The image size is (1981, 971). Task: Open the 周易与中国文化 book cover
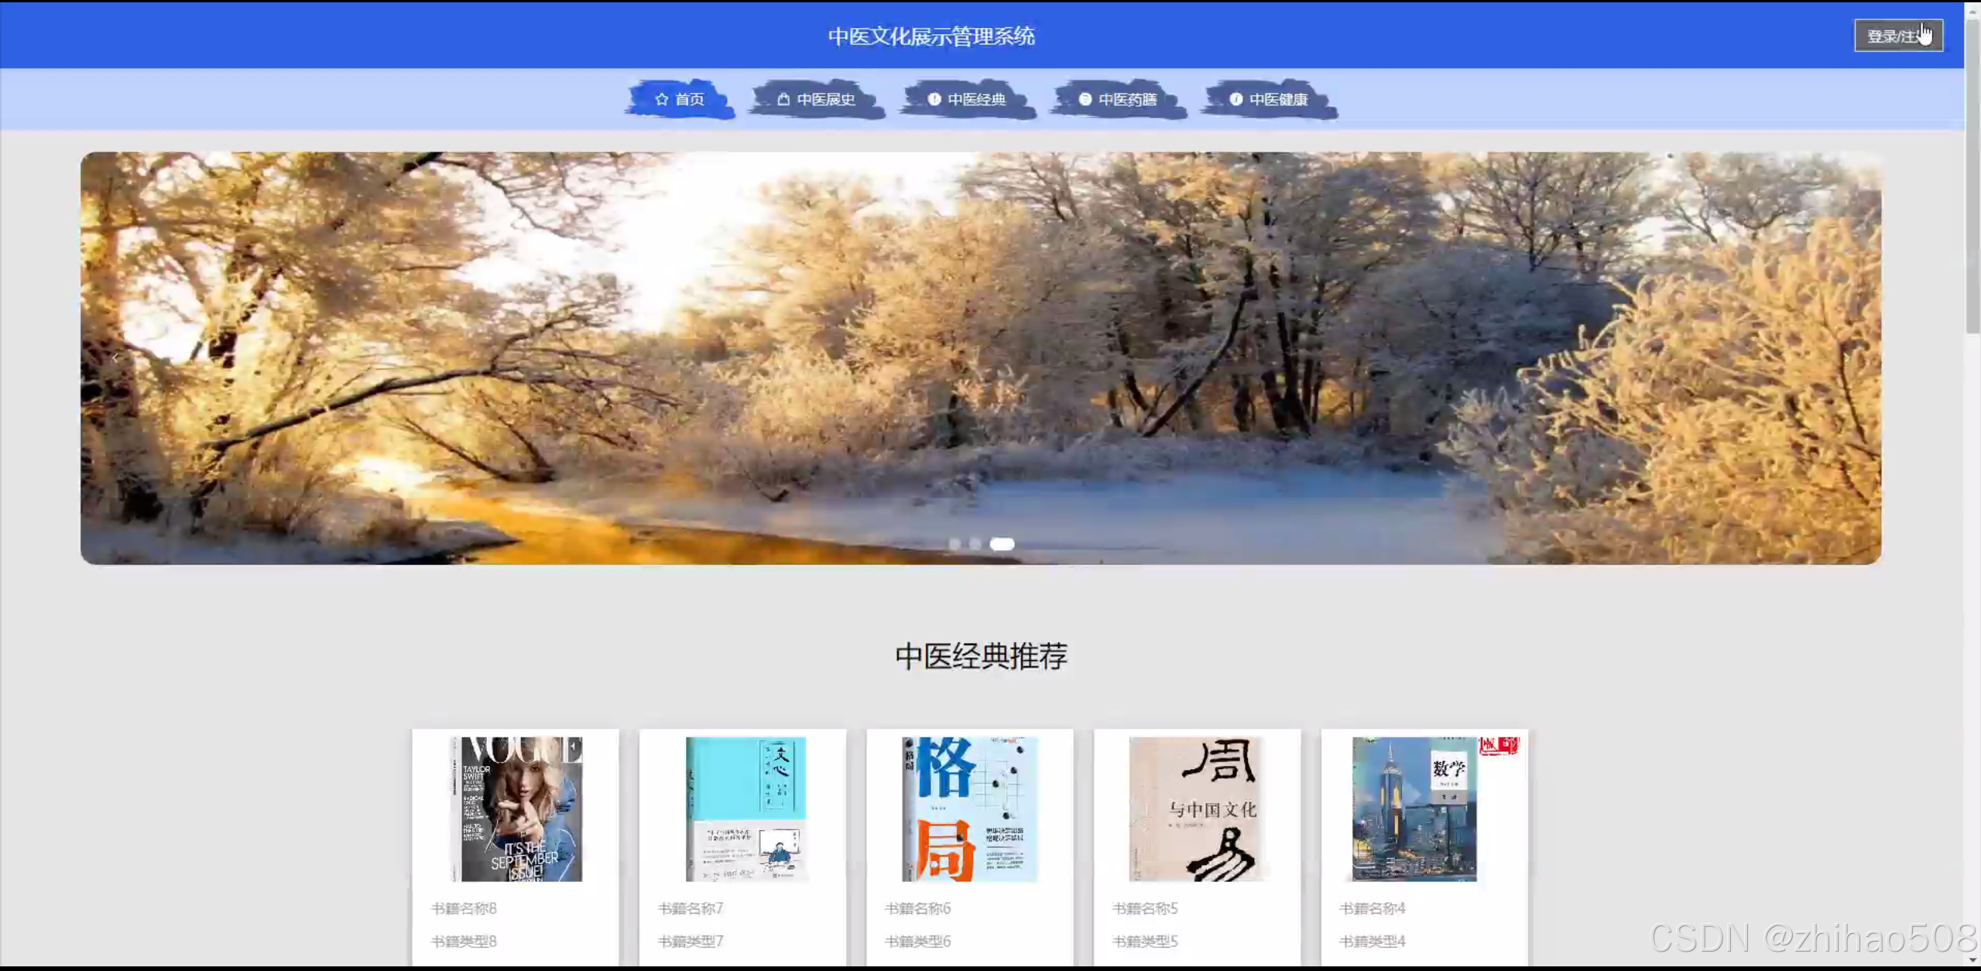1197,809
